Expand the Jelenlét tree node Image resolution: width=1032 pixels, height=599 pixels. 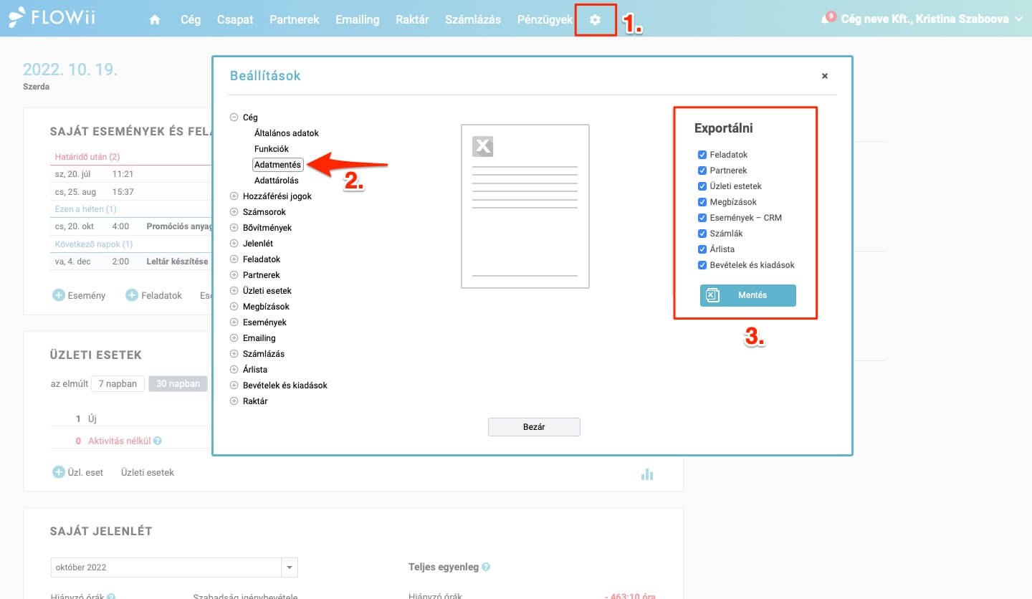234,244
